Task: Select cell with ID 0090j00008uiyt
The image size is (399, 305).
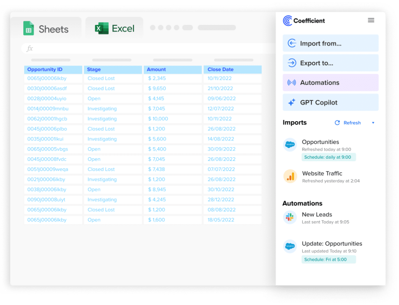Action: pos(53,200)
